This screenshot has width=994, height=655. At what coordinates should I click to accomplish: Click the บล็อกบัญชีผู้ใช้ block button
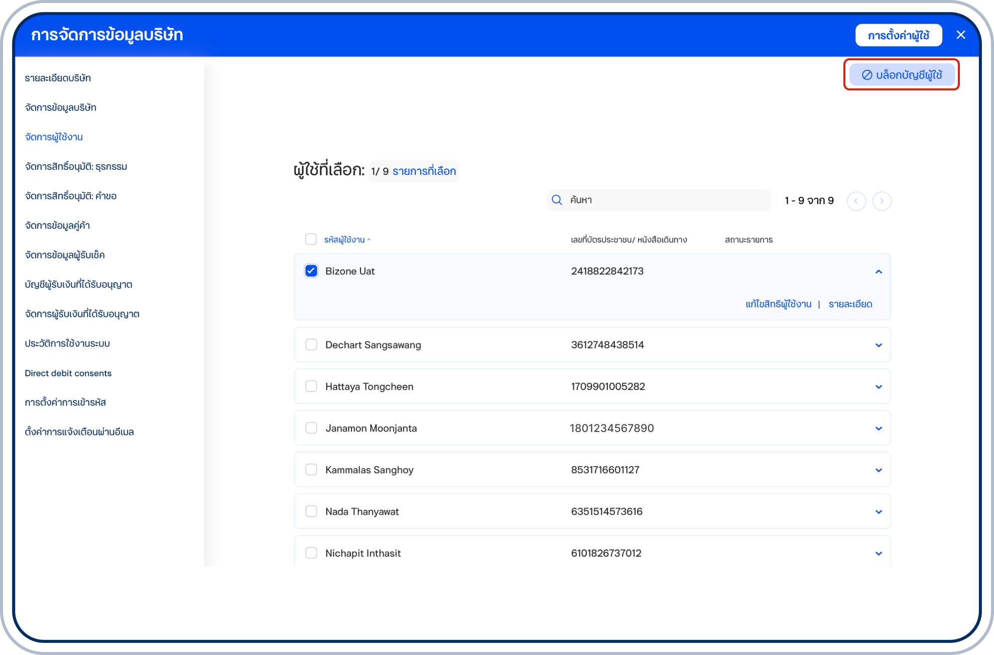(902, 75)
